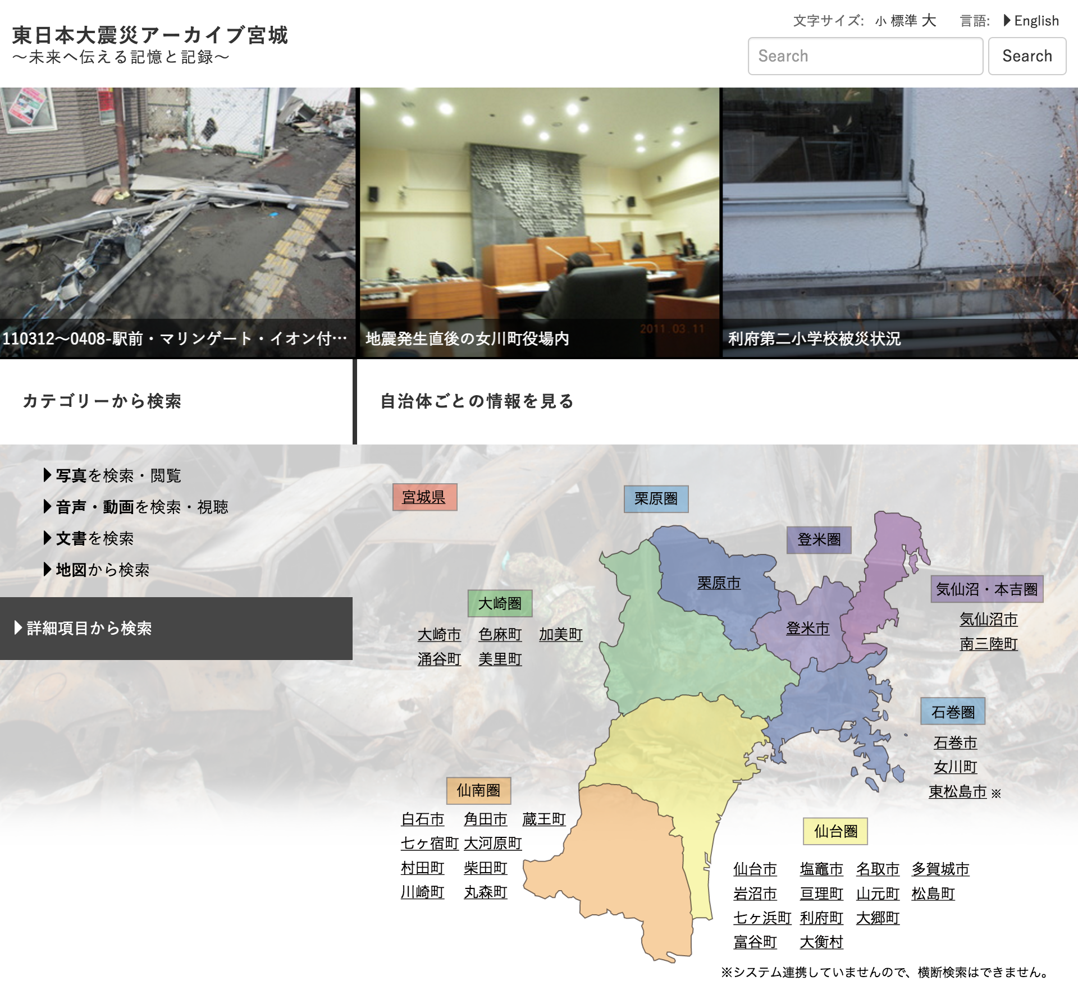The image size is (1078, 999).
Task: Open the 名取市 link
Action: (878, 869)
